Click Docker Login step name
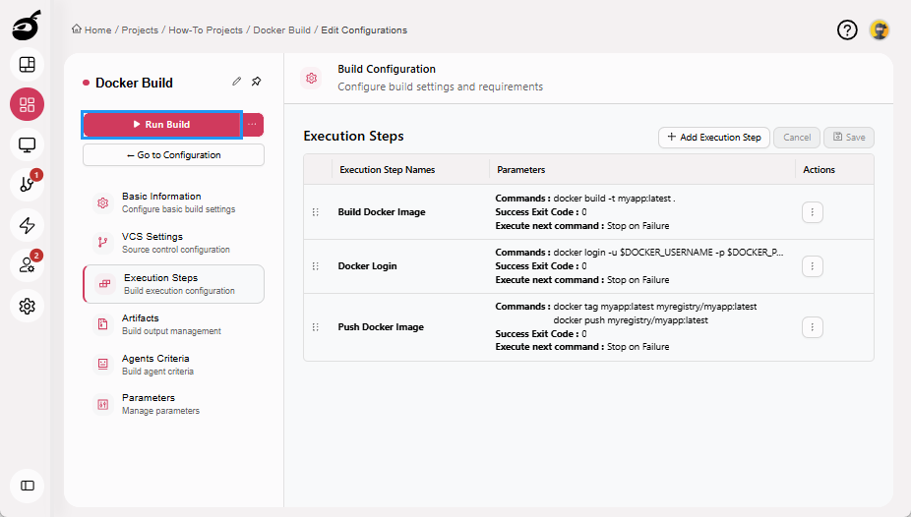This screenshot has height=517, width=911. click(x=367, y=265)
